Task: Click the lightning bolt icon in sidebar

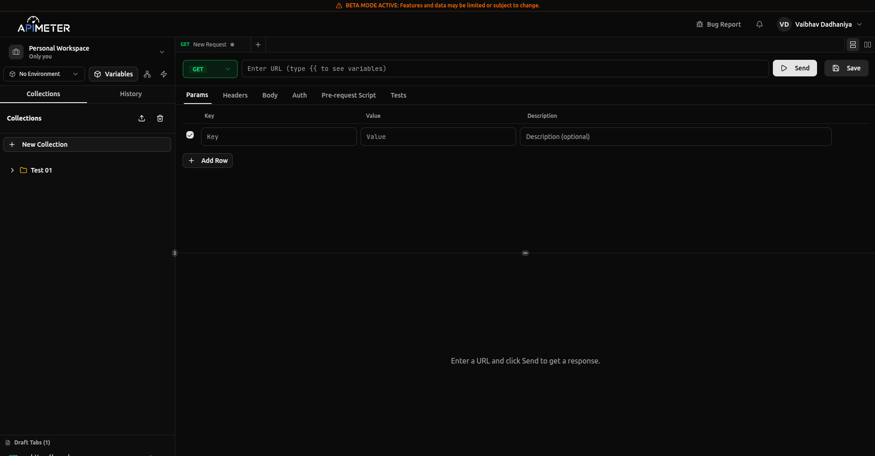Action: (163, 74)
